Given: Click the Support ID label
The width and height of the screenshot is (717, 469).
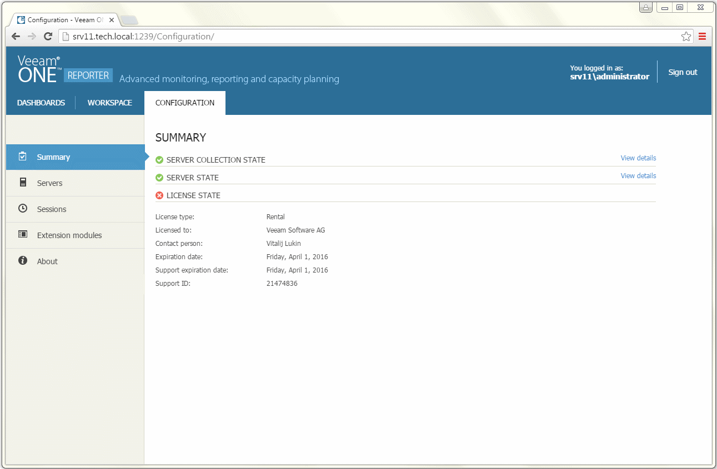Looking at the screenshot, I should click(x=173, y=284).
